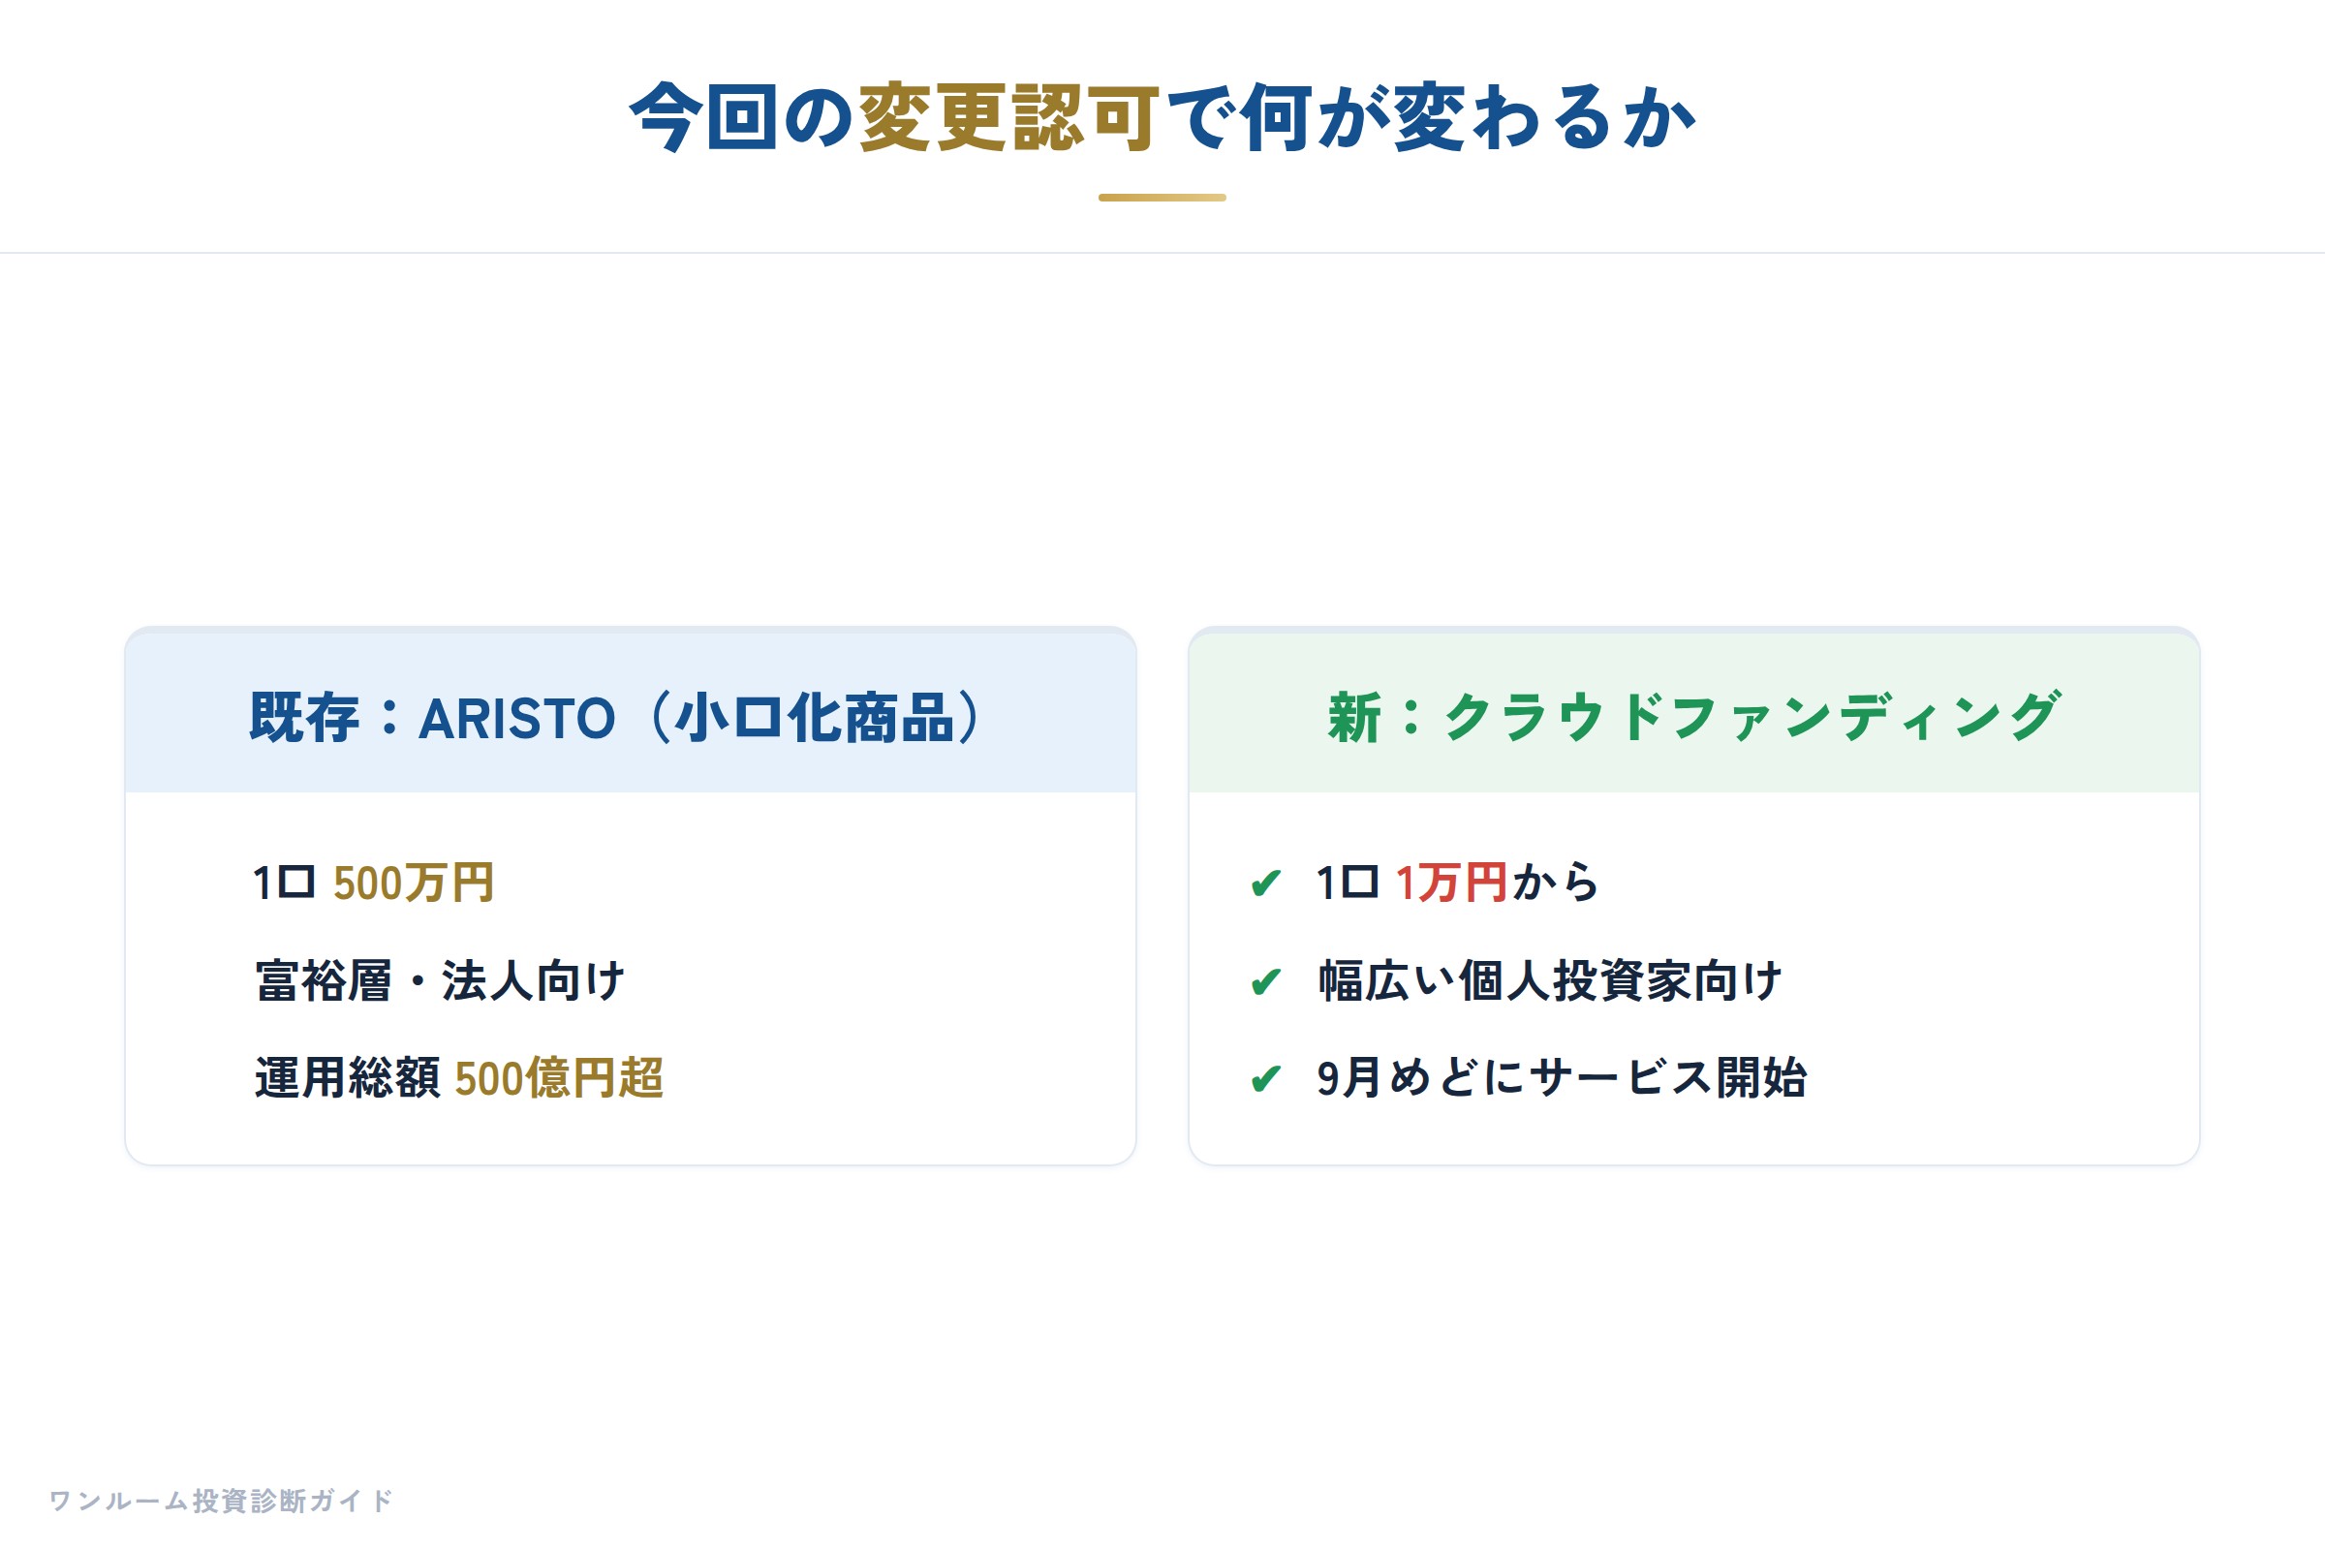Viewport: 2325px width, 1550px height.
Task: Click the red 1万円 amount
Action: pyautogui.click(x=1451, y=883)
